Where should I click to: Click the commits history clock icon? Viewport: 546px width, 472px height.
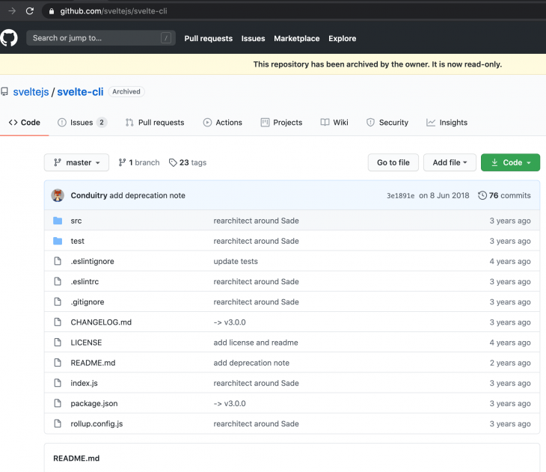482,195
